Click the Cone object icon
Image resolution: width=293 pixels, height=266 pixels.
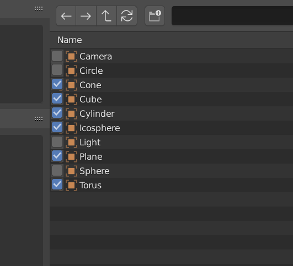pos(71,85)
